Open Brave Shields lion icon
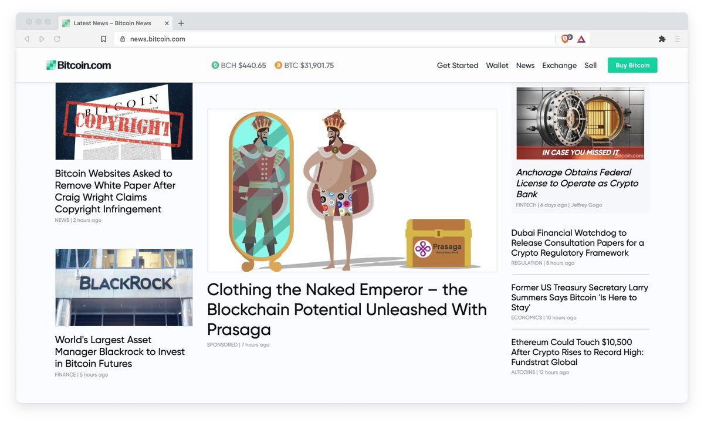 point(566,39)
